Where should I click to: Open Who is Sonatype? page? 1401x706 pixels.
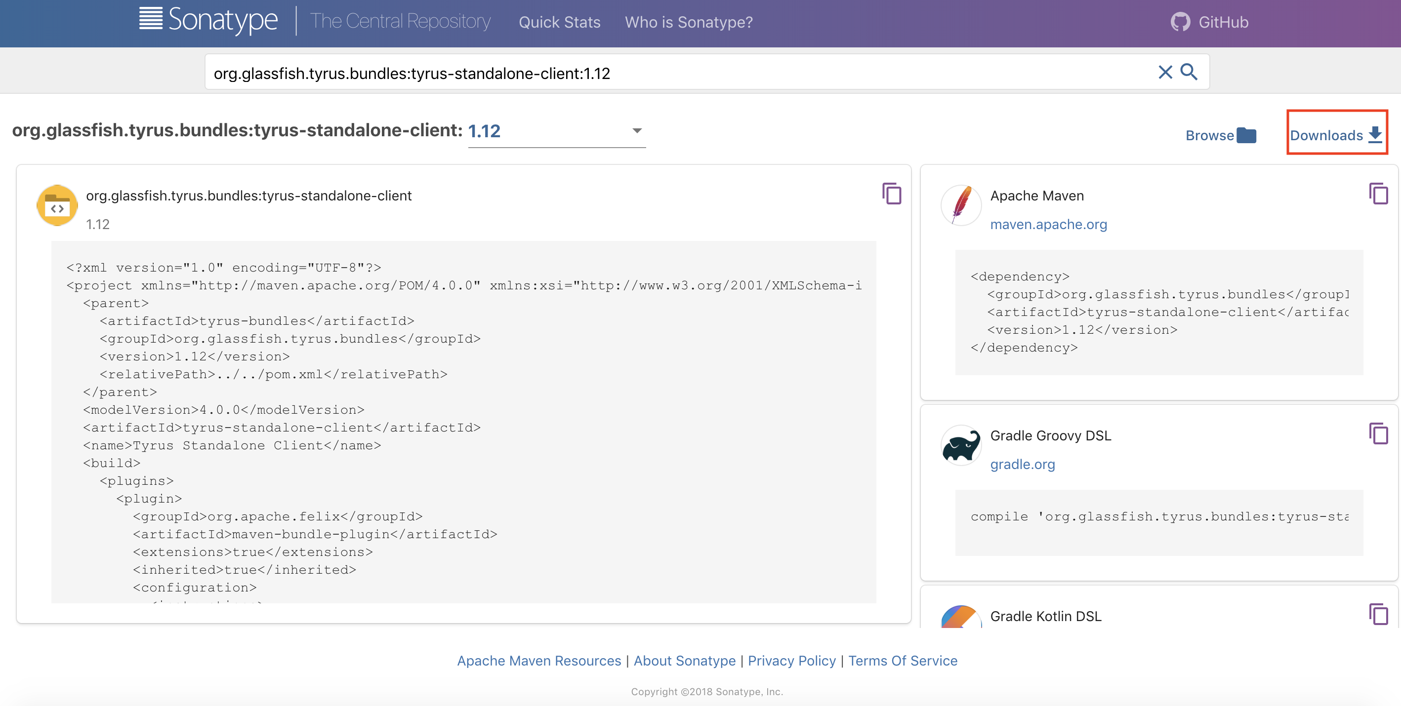[689, 22]
